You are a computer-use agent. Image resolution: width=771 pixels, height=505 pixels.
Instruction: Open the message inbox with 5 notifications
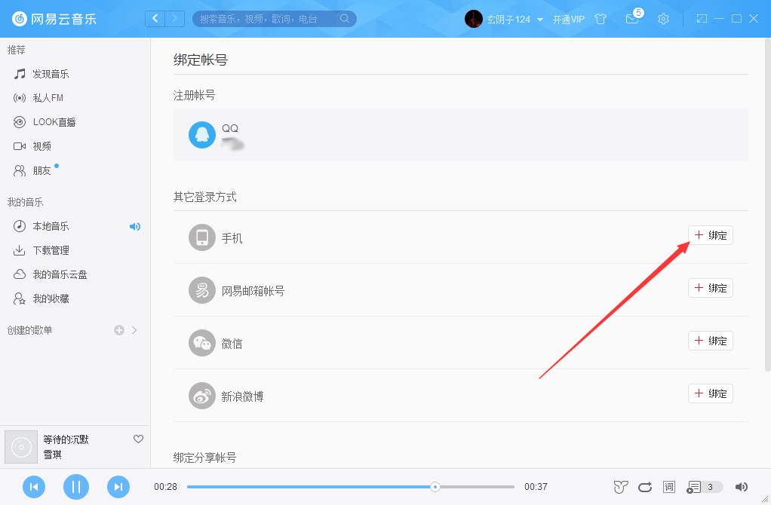coord(632,18)
